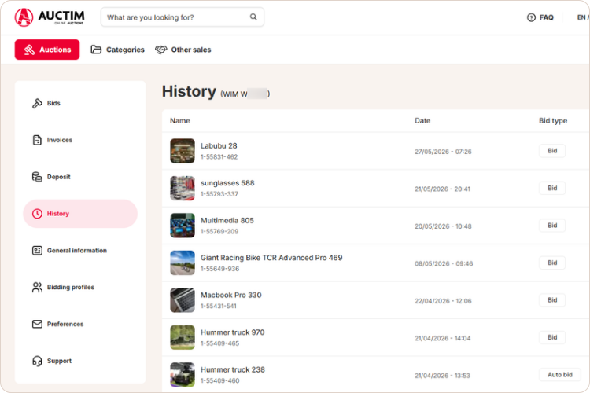The width and height of the screenshot is (590, 393).
Task: Open Preferences in the sidebar
Action: coord(80,324)
